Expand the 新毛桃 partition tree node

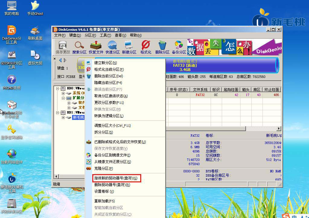(x=63, y=118)
